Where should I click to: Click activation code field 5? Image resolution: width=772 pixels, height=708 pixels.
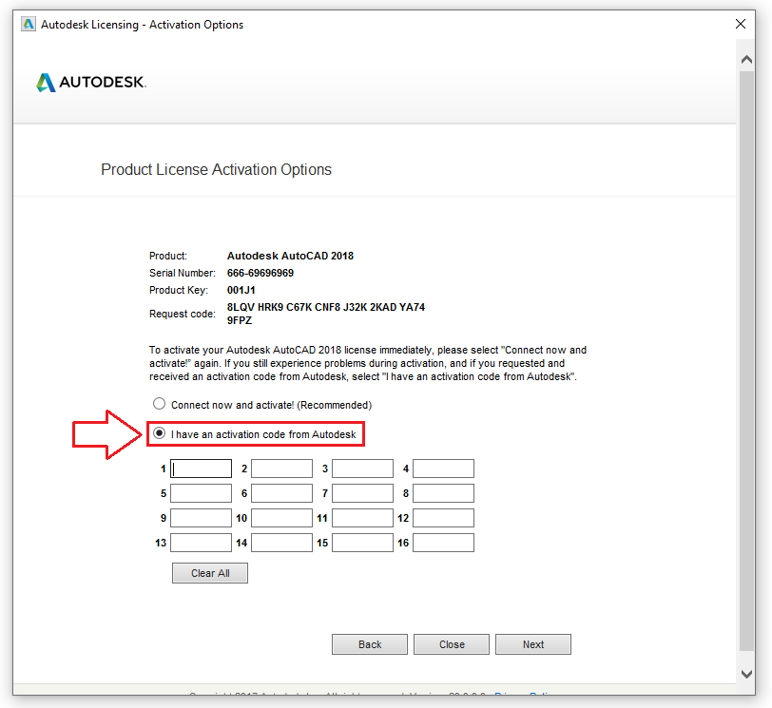click(x=201, y=493)
